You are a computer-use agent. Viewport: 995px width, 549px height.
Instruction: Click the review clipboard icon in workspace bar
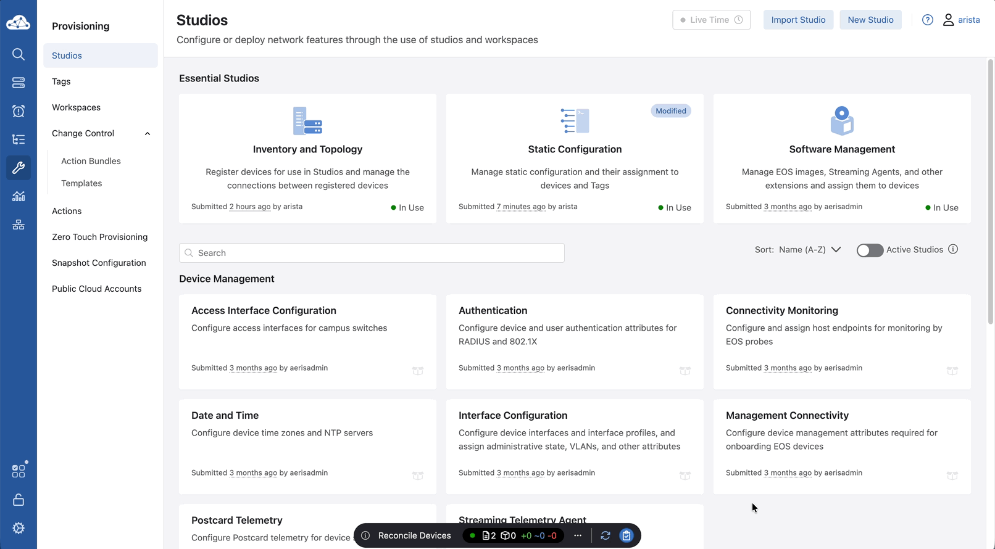(627, 535)
